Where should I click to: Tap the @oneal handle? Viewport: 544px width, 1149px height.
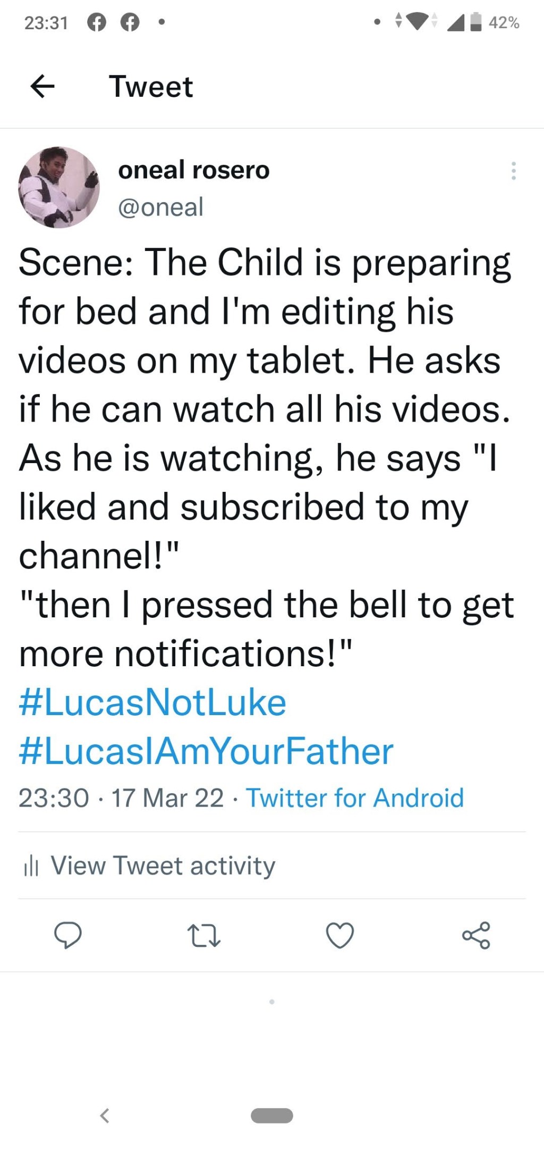[x=160, y=207]
